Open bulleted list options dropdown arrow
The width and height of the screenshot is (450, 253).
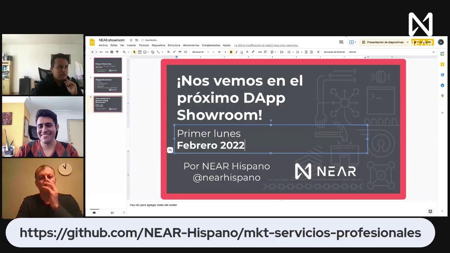coord(293,52)
